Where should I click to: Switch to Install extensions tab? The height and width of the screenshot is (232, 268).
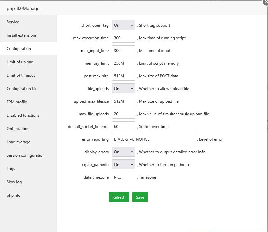(x=22, y=35)
